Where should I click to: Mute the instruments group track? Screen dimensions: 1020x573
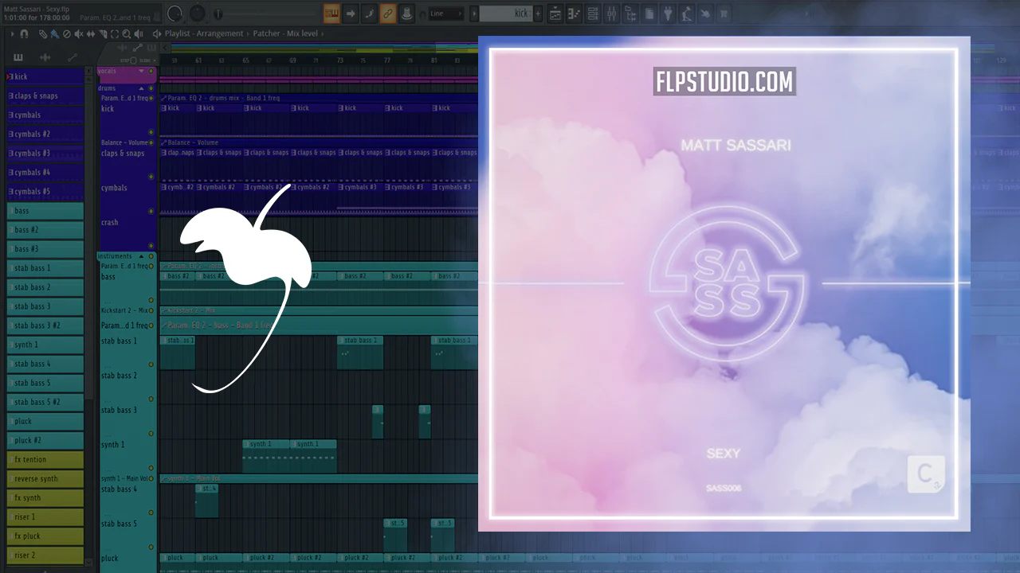[151, 256]
